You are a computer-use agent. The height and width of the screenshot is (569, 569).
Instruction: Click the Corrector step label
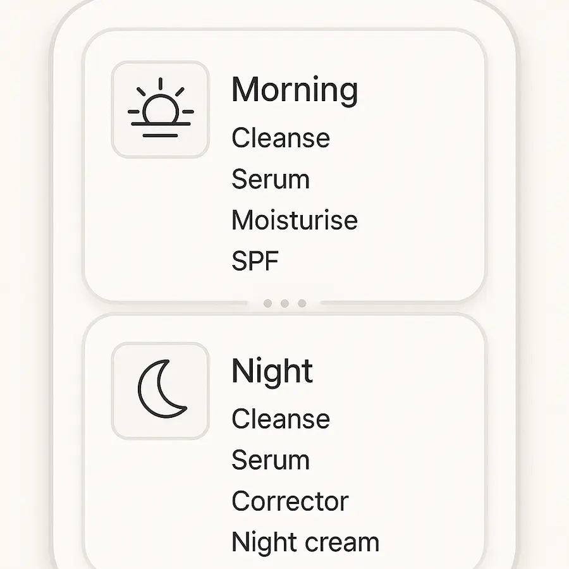tap(290, 501)
